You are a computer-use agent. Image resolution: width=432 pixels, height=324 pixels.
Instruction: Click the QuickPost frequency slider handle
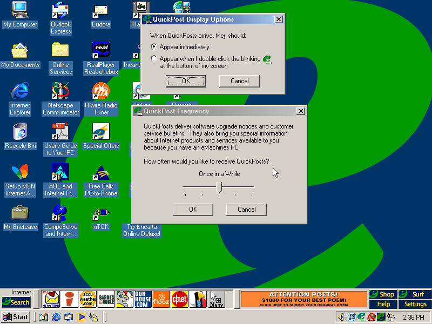[x=219, y=187]
